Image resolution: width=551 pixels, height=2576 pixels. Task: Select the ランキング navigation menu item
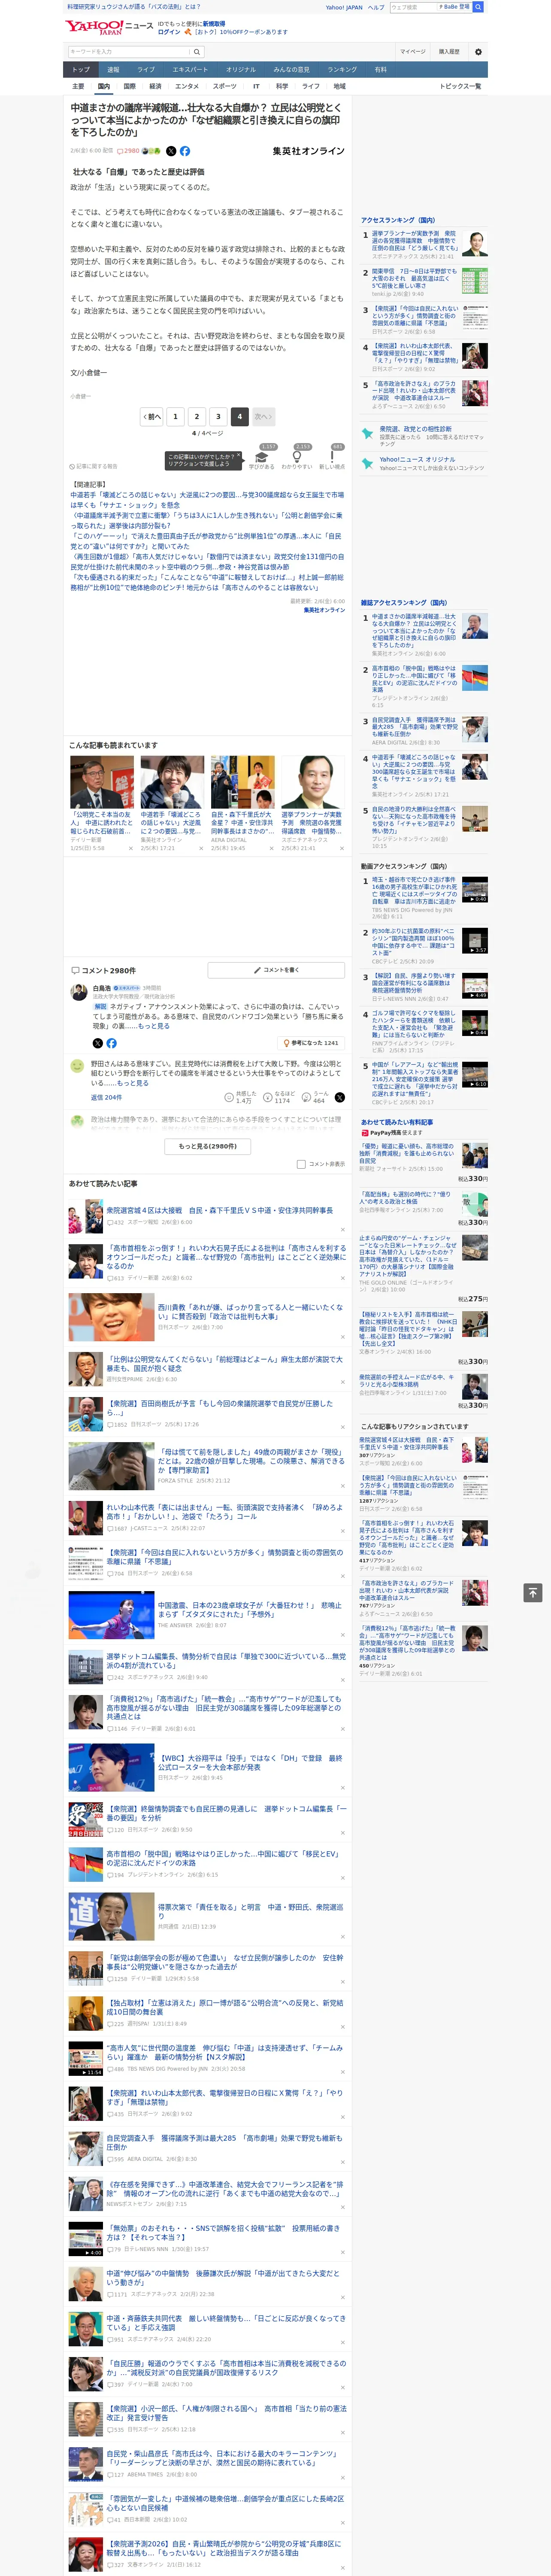[342, 69]
